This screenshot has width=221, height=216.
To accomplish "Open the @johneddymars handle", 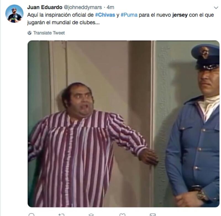I will 83,7.
